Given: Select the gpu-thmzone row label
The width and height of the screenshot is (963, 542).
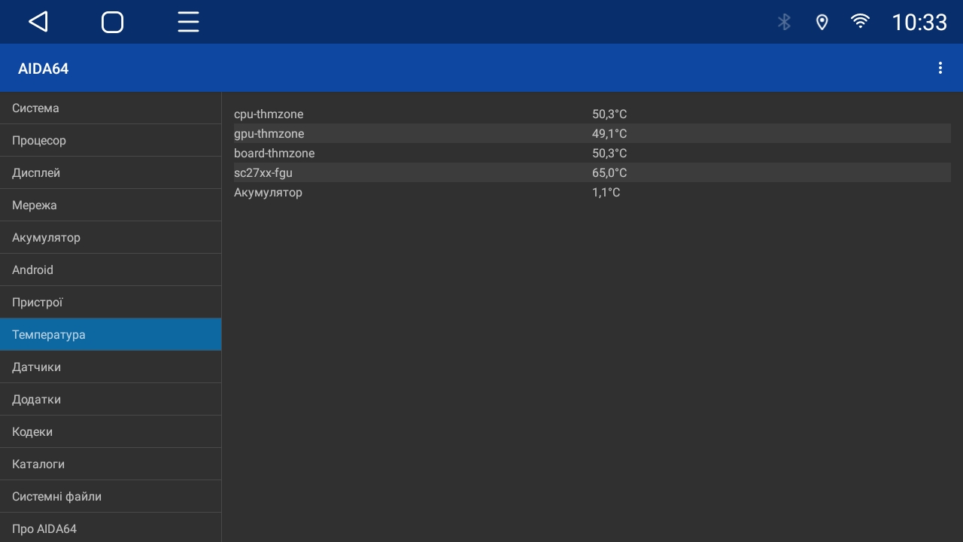Looking at the screenshot, I should (x=269, y=133).
